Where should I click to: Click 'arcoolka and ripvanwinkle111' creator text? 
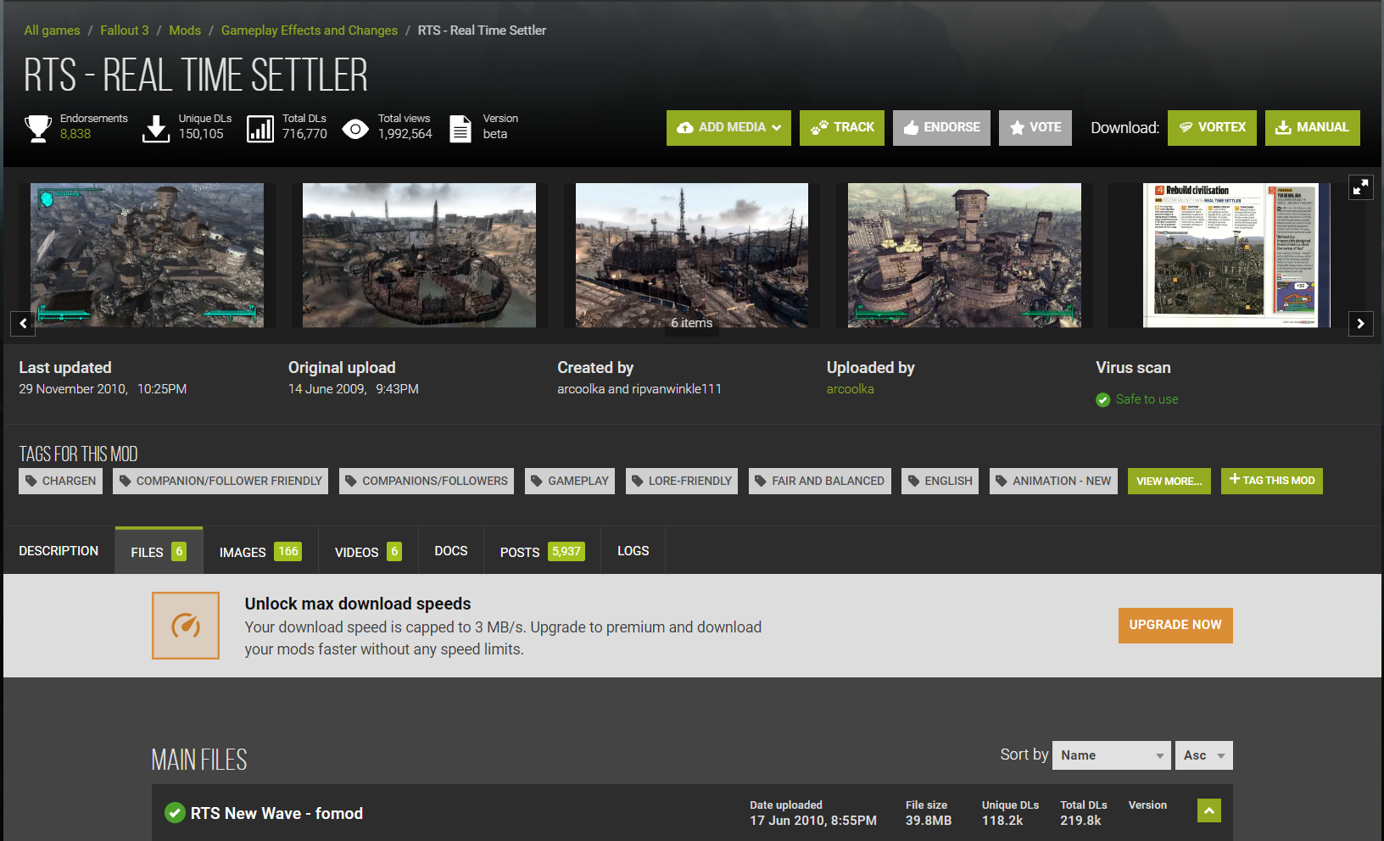tap(639, 389)
